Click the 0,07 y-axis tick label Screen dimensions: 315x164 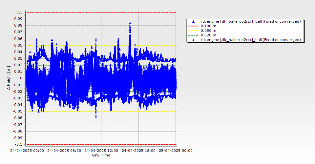[x=18, y=32]
